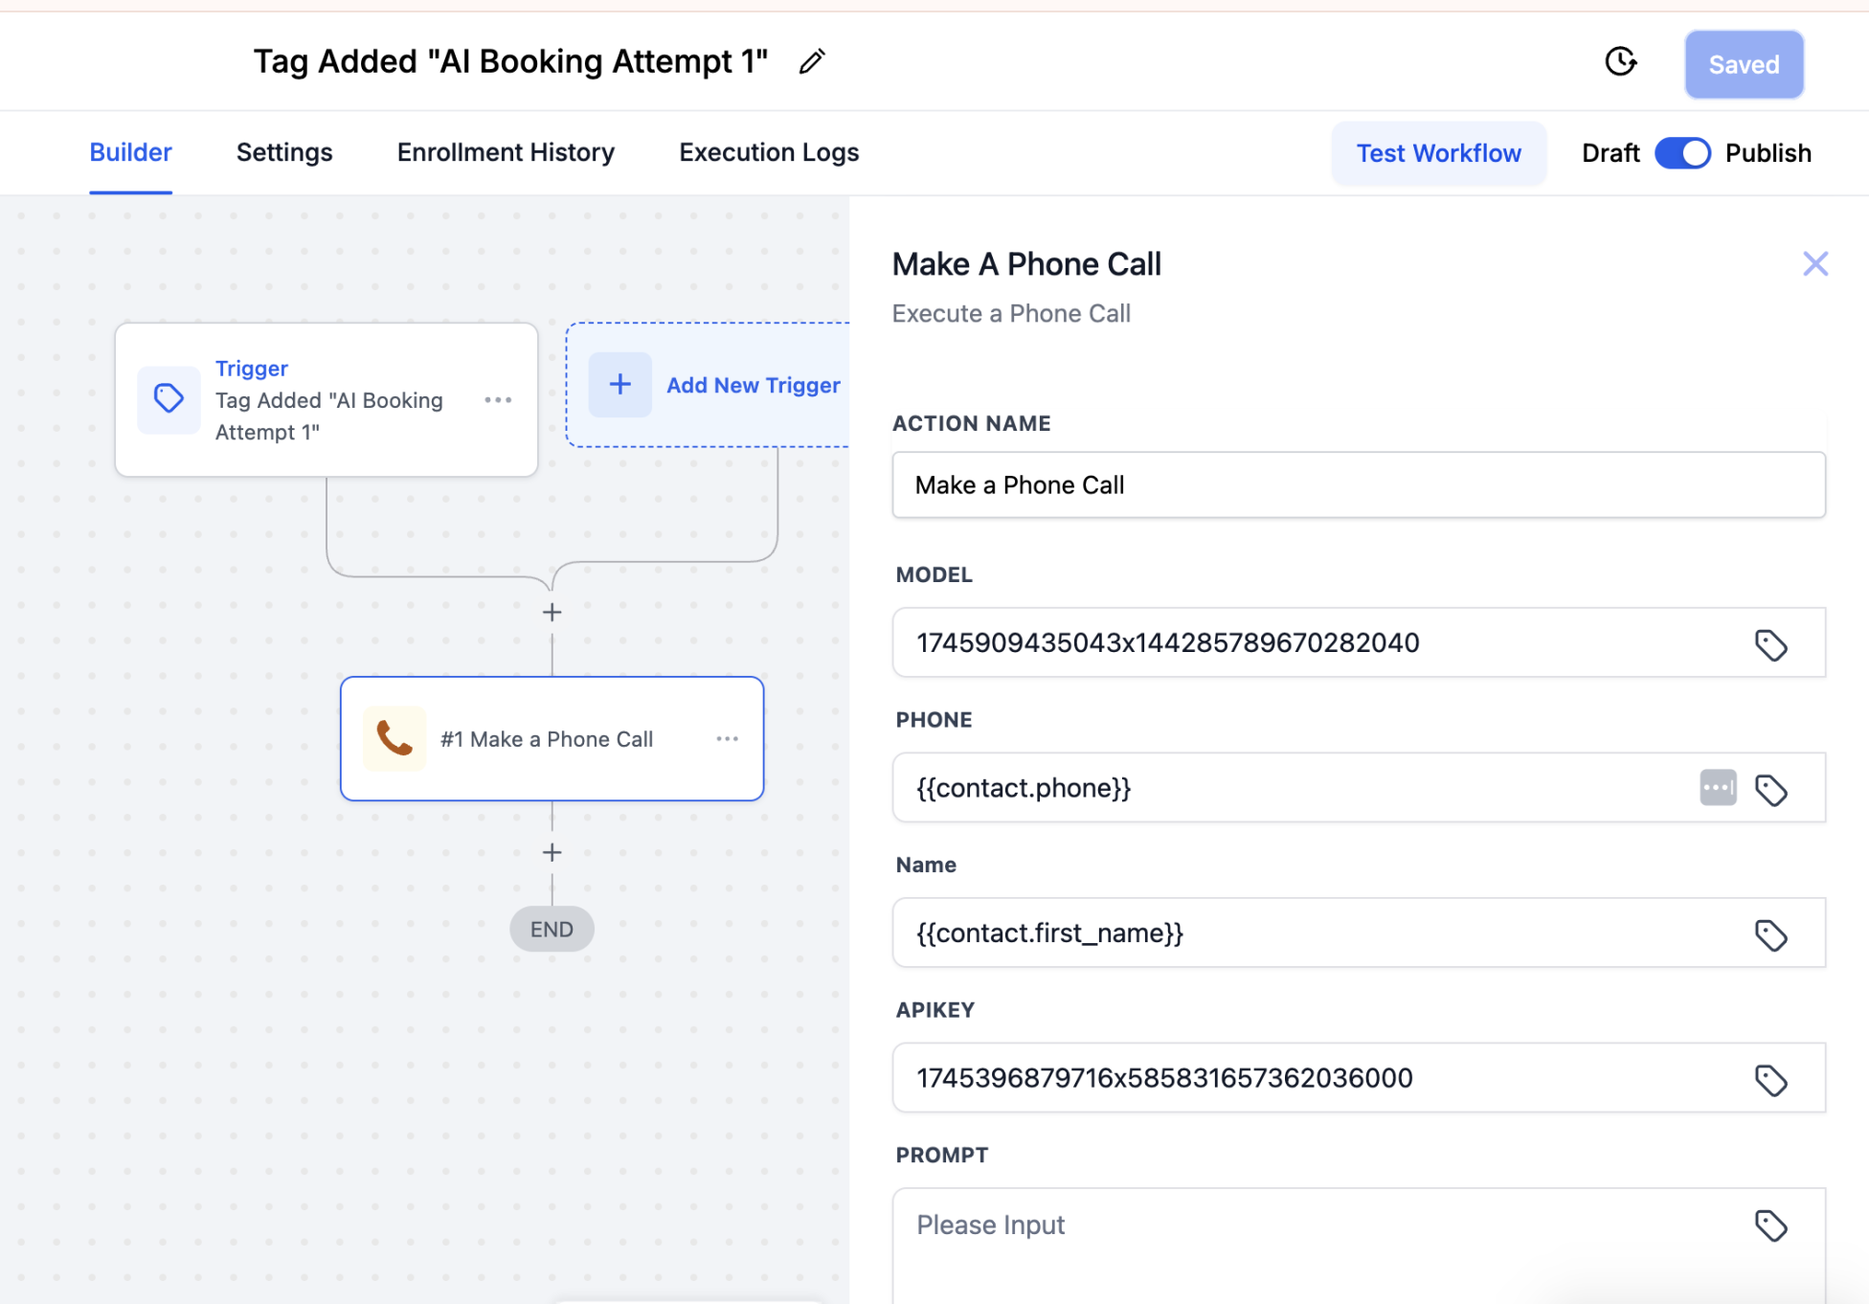This screenshot has width=1869, height=1304.
Task: Open the version history clock icon
Action: tap(1620, 61)
